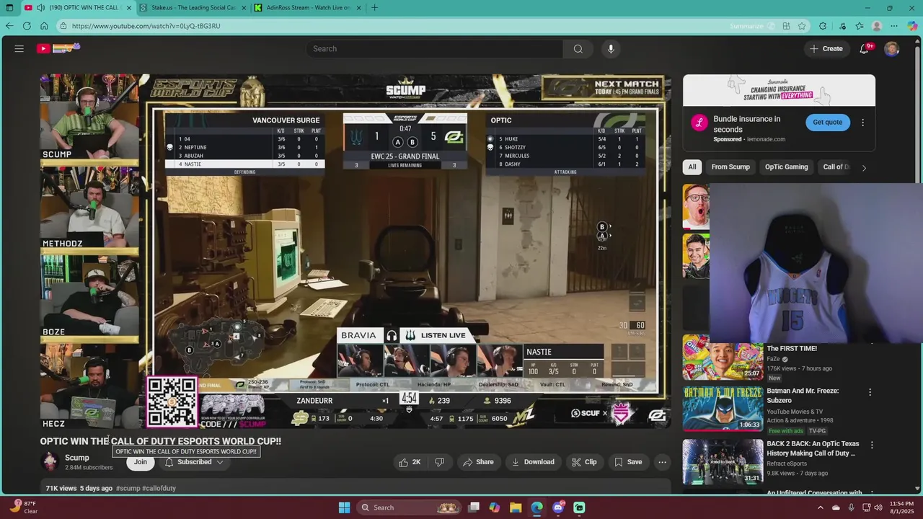
Task: Open options for Batman And Mr. Freeze video
Action: tap(870, 392)
